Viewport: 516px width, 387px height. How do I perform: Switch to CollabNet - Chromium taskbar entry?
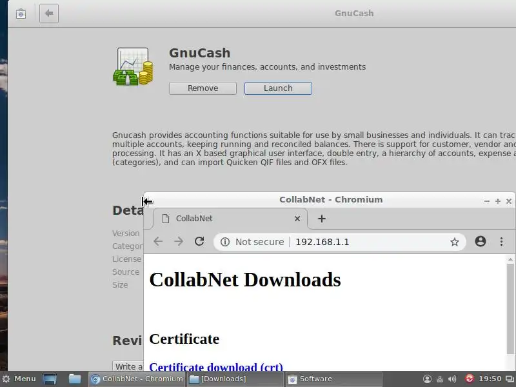click(137, 379)
